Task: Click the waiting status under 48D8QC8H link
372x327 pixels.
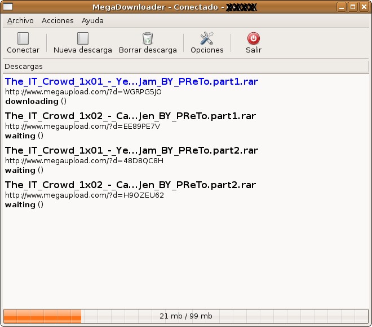Action: point(24,171)
